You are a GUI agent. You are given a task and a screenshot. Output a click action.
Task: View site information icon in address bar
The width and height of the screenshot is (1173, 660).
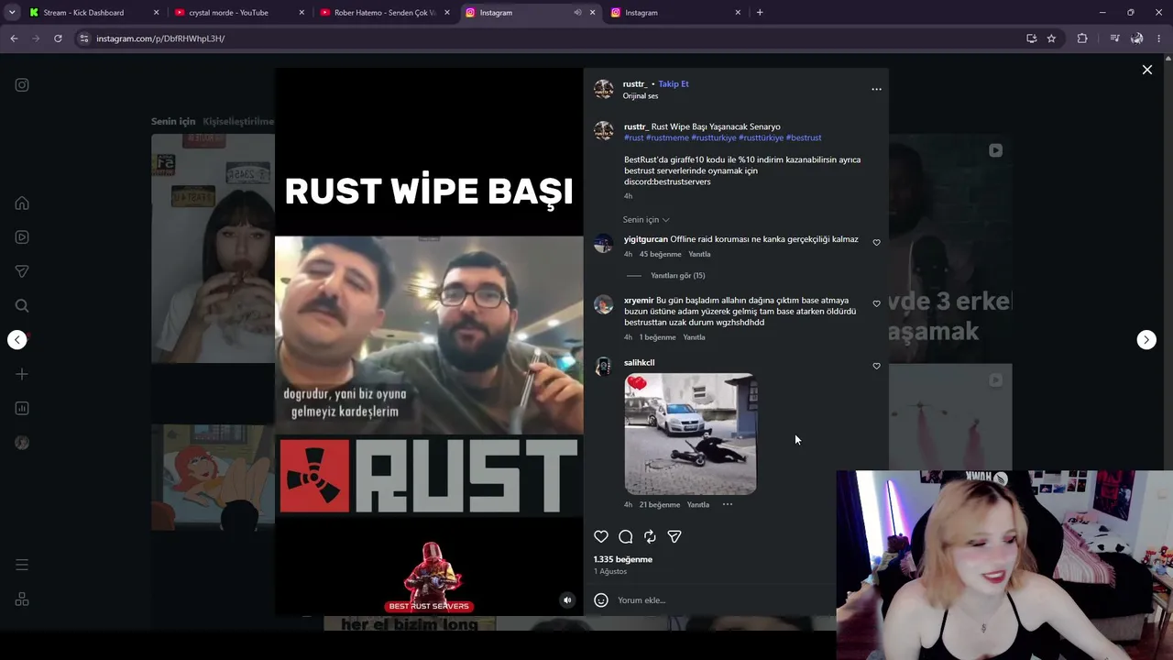84,38
